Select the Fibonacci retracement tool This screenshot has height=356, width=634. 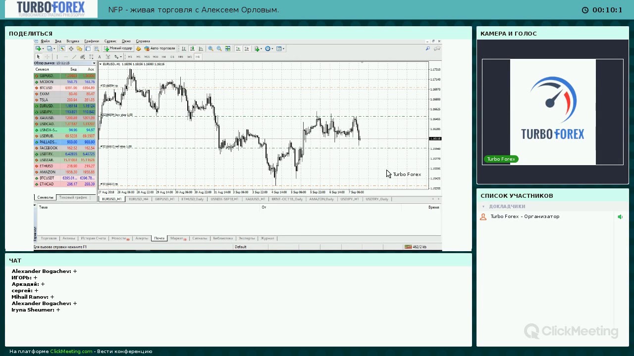(91, 57)
